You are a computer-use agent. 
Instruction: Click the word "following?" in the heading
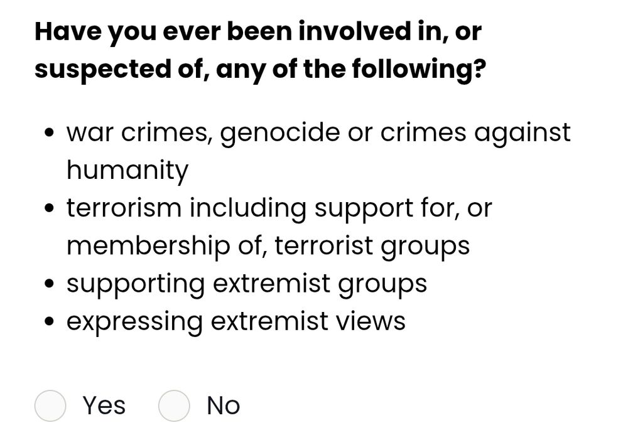(x=418, y=70)
